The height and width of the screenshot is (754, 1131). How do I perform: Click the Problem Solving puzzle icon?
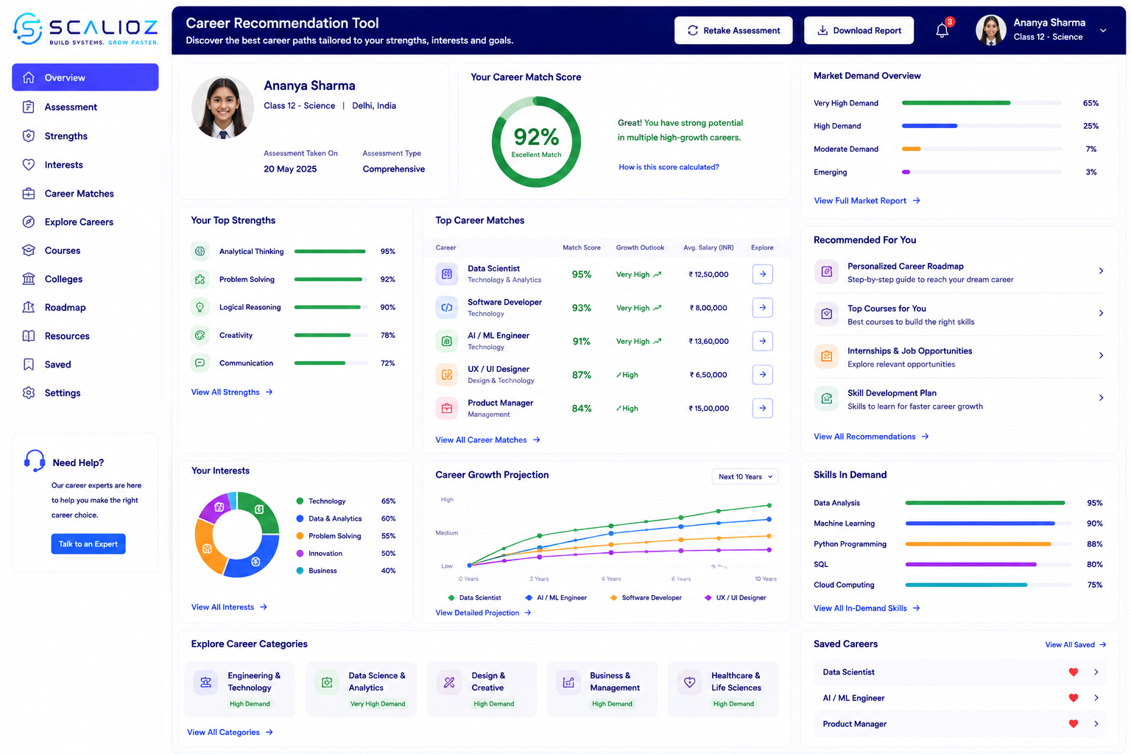pos(200,279)
